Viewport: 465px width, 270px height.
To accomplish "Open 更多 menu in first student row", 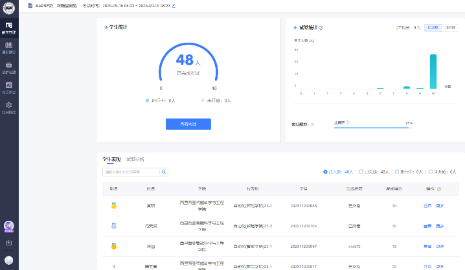I will click(x=440, y=205).
